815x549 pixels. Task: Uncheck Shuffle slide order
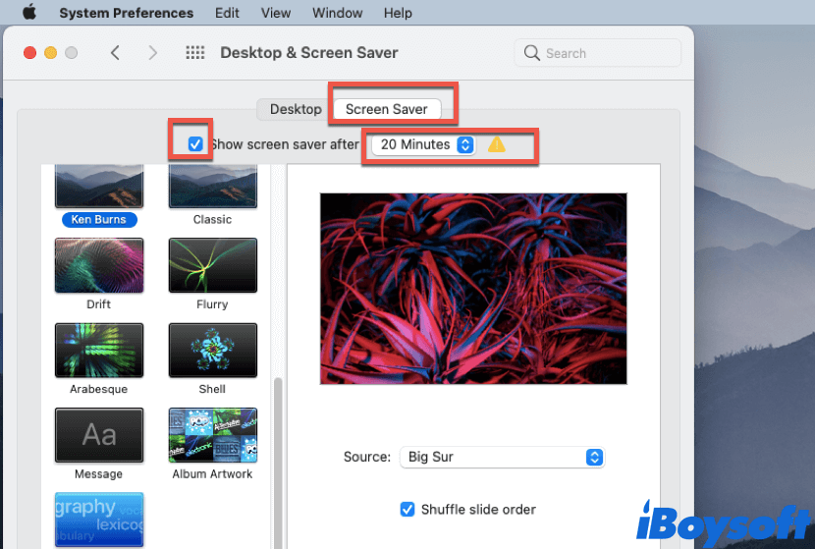[x=407, y=509]
